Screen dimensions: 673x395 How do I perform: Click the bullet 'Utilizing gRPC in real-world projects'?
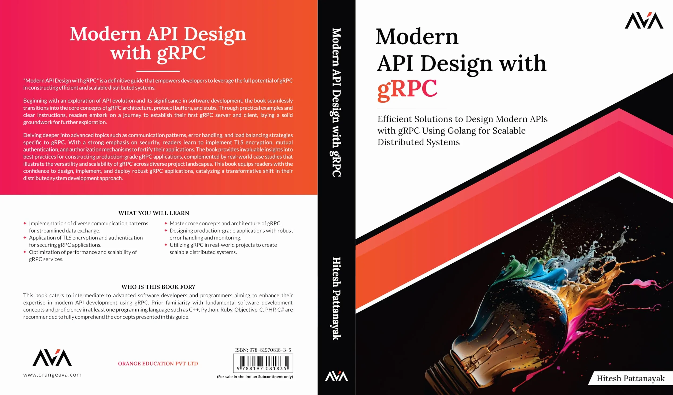(x=223, y=248)
